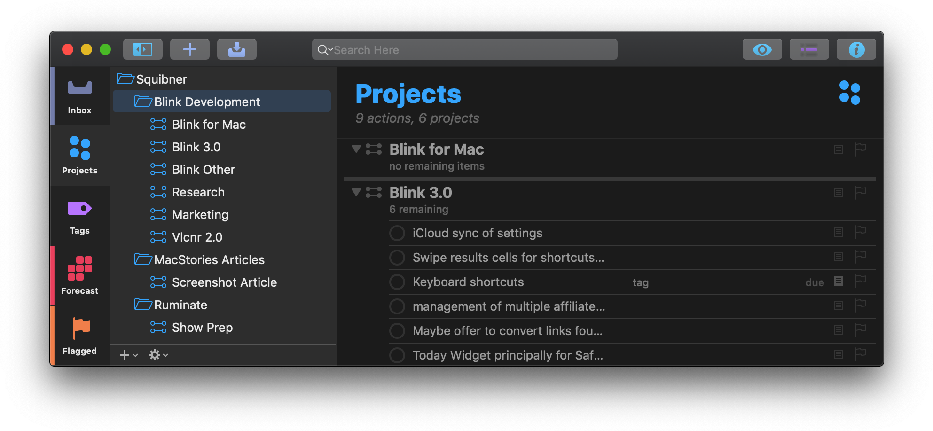The height and width of the screenshot is (431, 933).
Task: Complete the 'Today Widget principally' action
Action: [x=397, y=355]
